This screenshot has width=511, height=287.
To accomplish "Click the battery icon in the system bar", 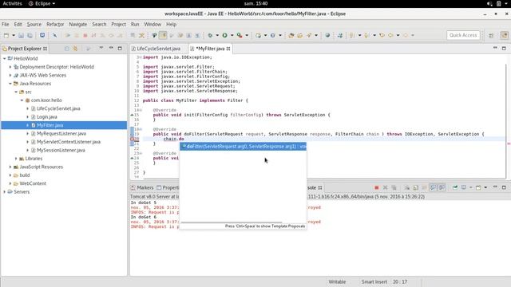I will pos(498,3).
